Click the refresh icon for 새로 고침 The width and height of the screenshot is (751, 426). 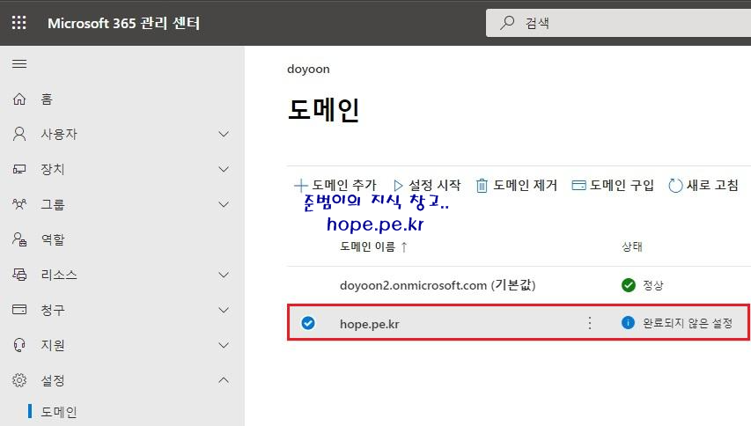click(675, 185)
